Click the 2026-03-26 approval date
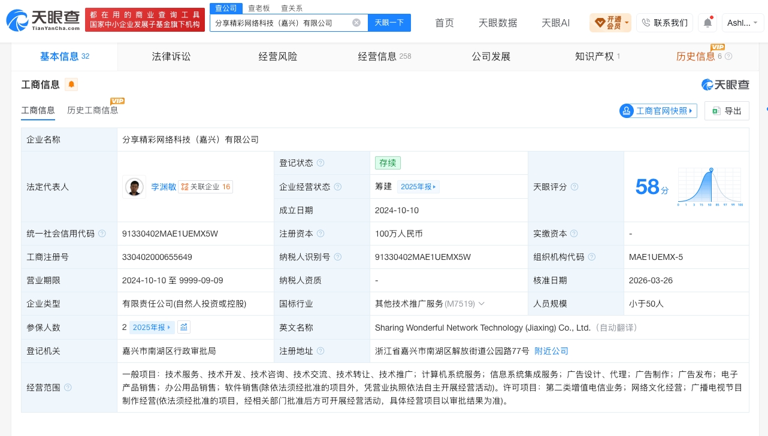The image size is (768, 436). point(651,280)
